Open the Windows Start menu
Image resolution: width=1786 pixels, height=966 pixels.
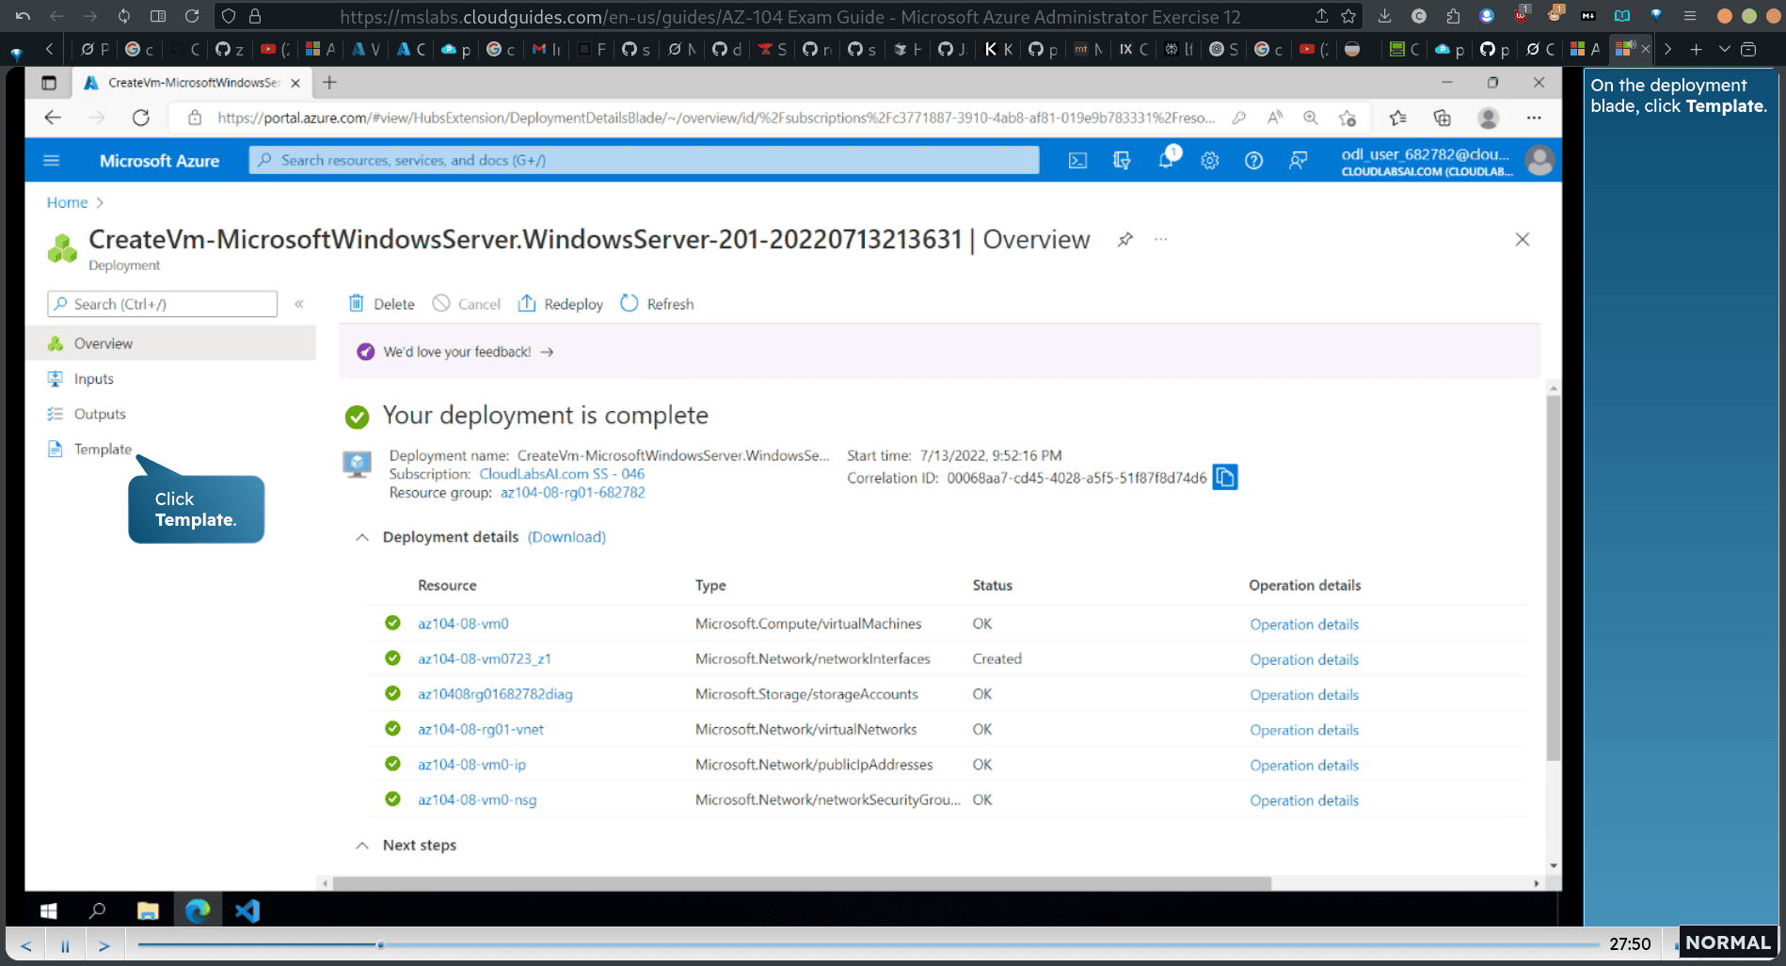click(49, 911)
